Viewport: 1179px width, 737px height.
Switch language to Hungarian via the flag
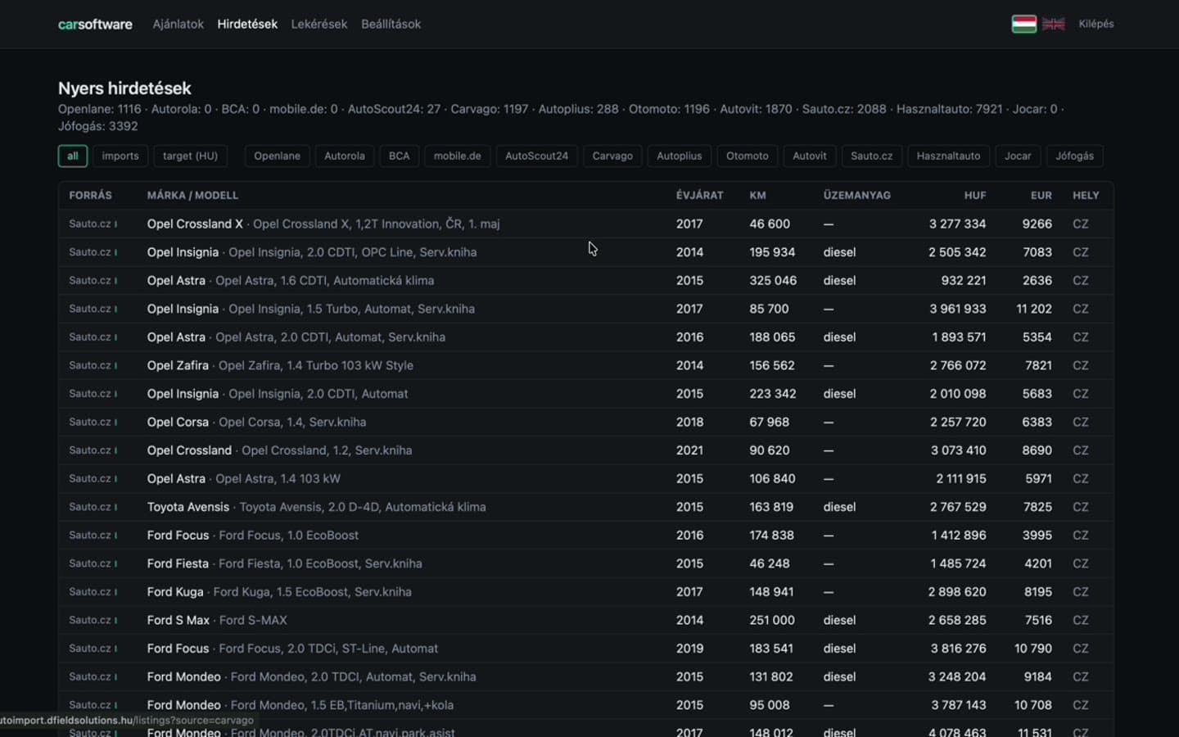click(1023, 24)
